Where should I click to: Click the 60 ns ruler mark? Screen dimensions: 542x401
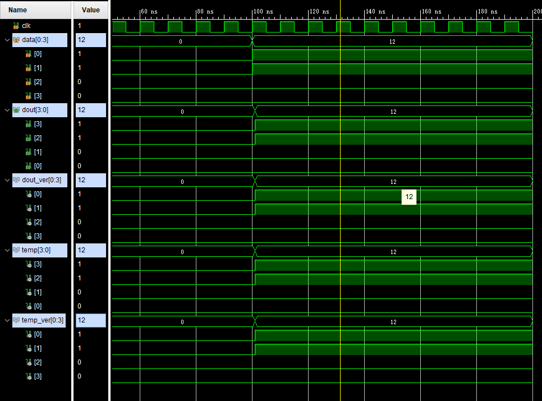(x=149, y=12)
